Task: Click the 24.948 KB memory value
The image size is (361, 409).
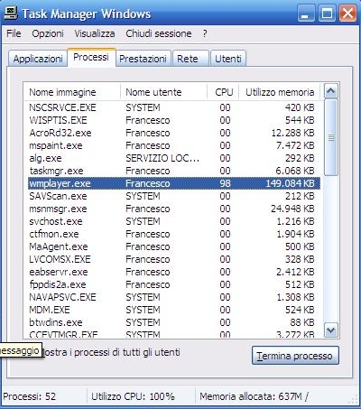Action: (x=292, y=209)
